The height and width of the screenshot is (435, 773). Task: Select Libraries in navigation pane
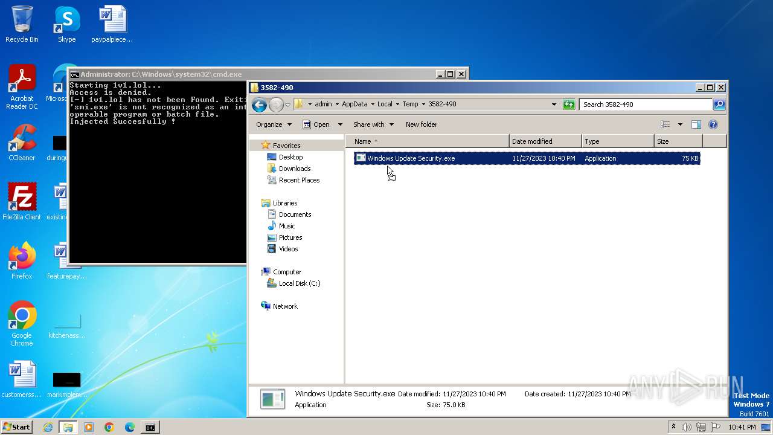284,203
